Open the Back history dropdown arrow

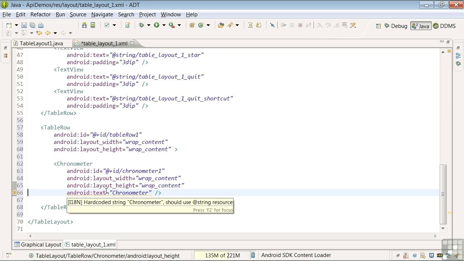pyautogui.click(x=55, y=33)
